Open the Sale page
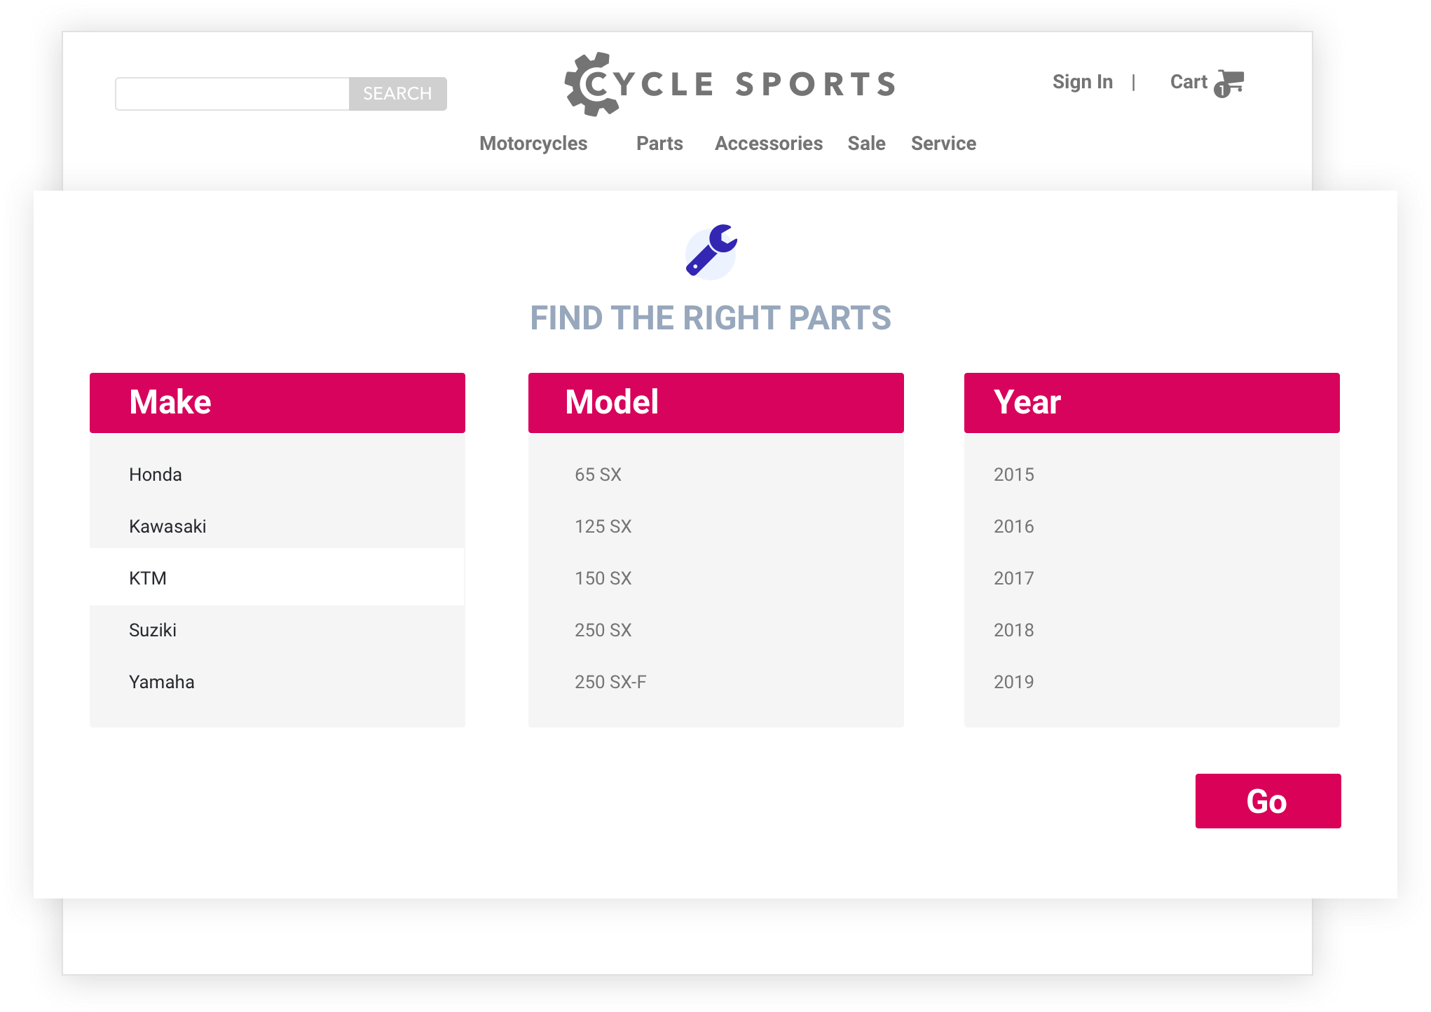The width and height of the screenshot is (1431, 1012). pyautogui.click(x=866, y=144)
